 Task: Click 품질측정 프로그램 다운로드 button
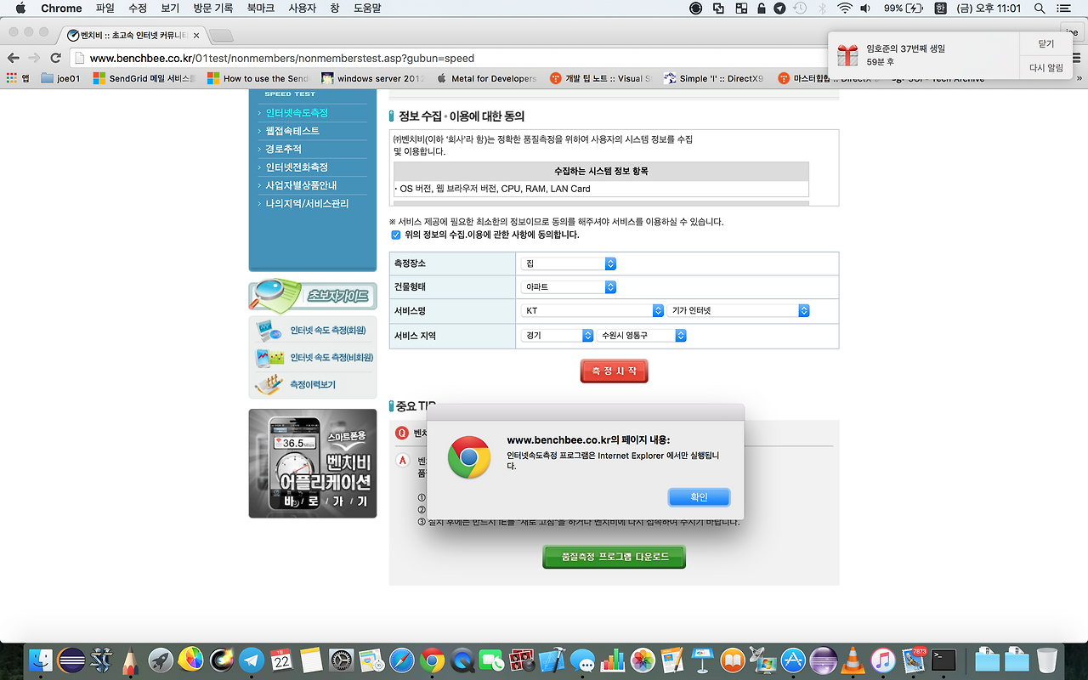click(x=614, y=558)
